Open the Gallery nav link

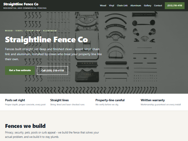(148, 6)
